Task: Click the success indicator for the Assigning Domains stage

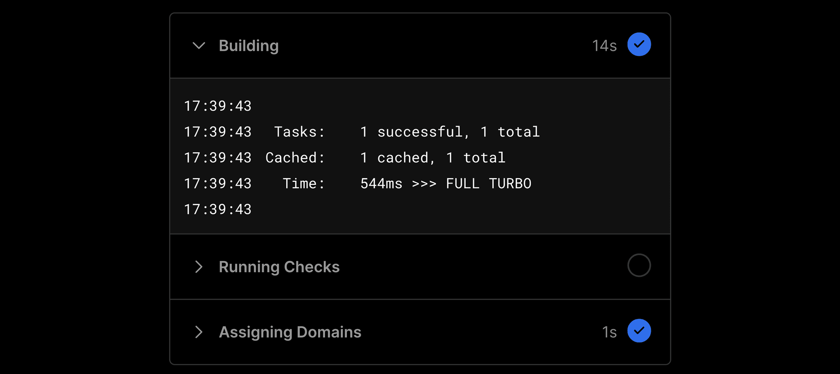Action: click(639, 331)
